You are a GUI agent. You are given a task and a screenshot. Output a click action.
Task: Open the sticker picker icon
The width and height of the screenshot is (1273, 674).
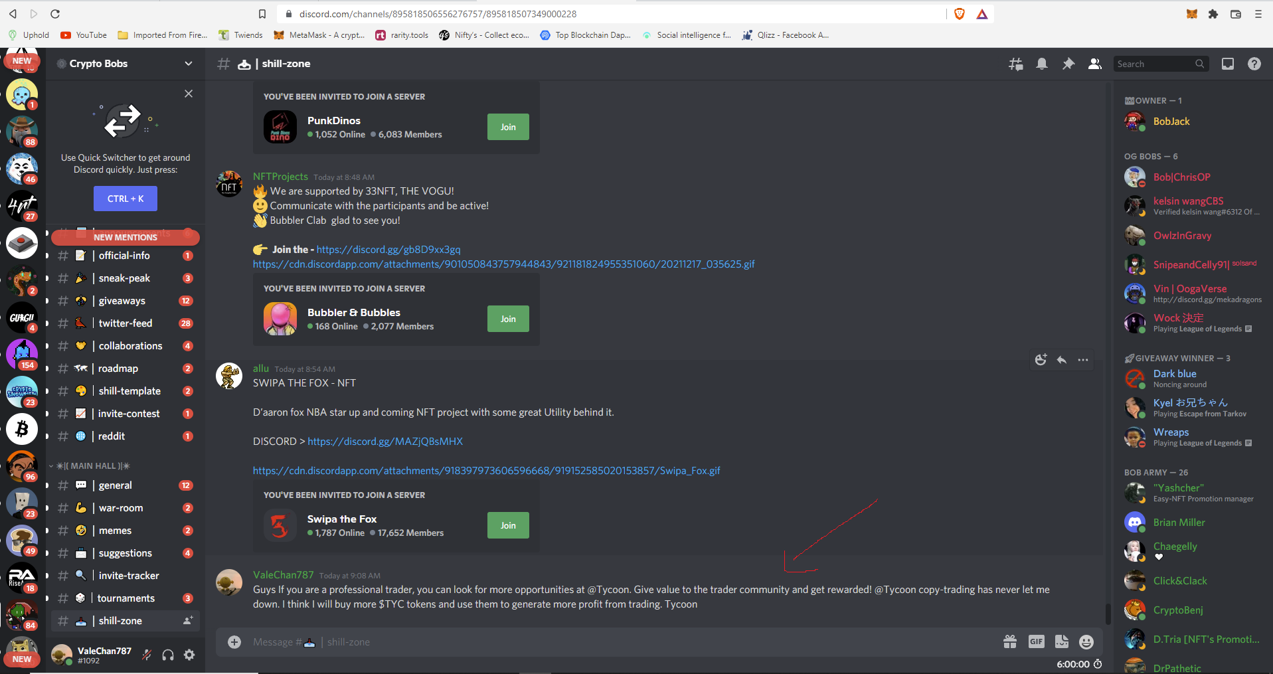(1062, 641)
